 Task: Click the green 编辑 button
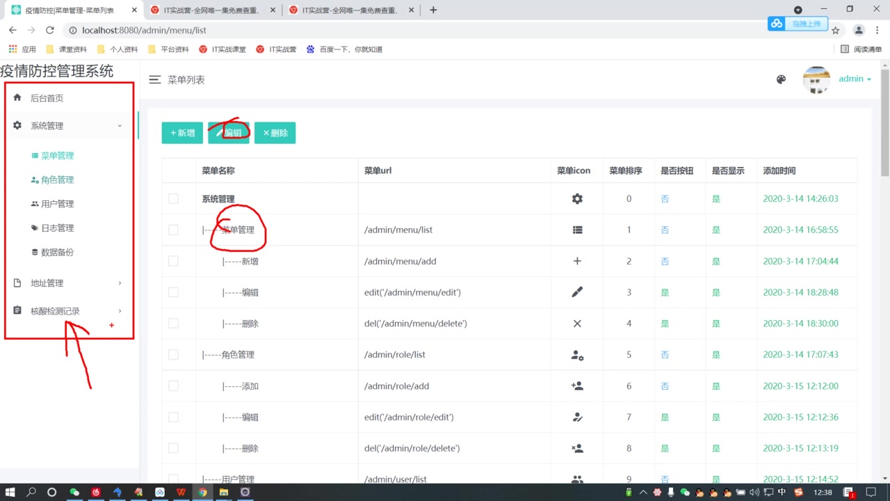tap(229, 133)
